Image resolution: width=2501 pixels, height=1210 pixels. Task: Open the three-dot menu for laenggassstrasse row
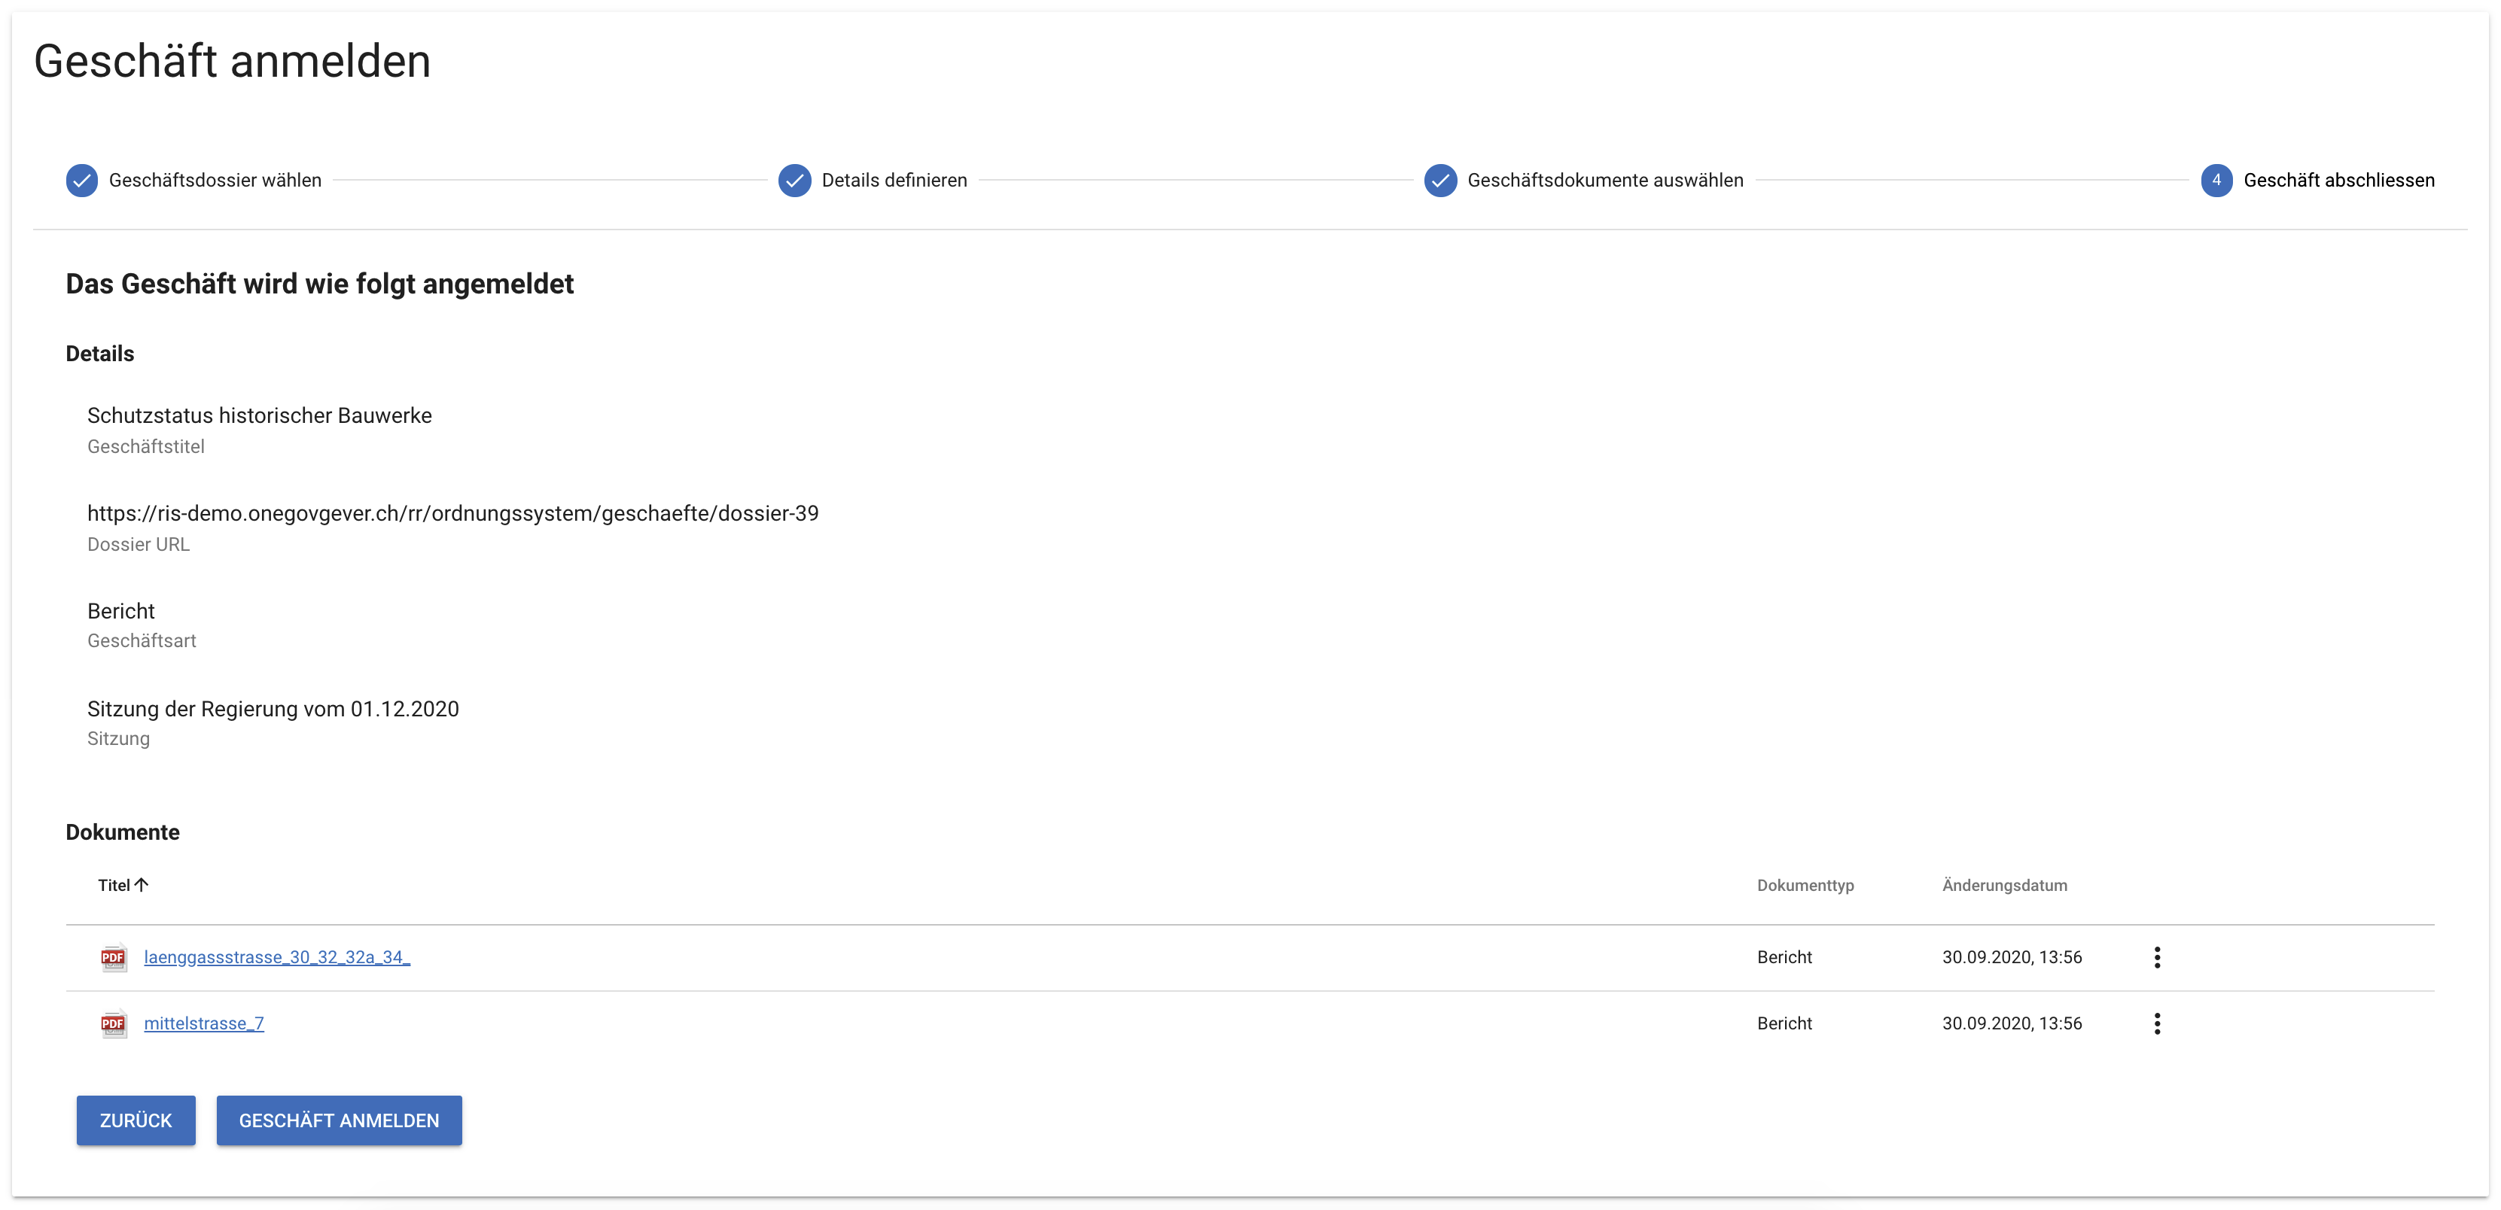pyautogui.click(x=2156, y=958)
